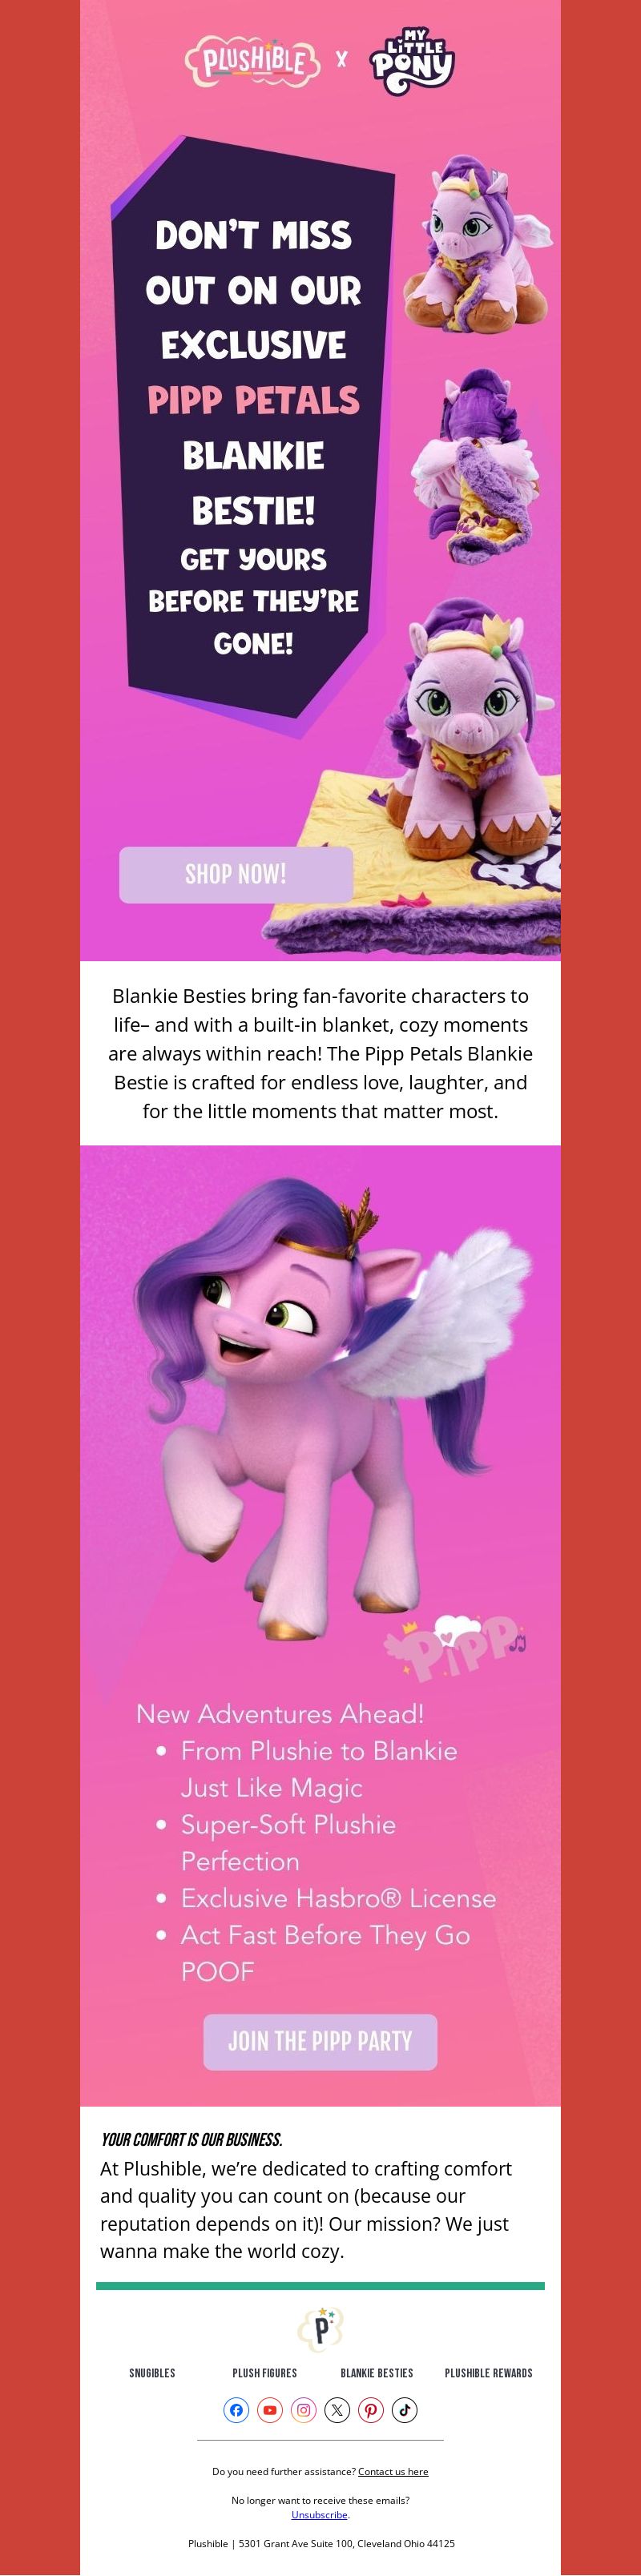Open the X (Twitter) social icon
641x2576 pixels.
click(x=337, y=2410)
